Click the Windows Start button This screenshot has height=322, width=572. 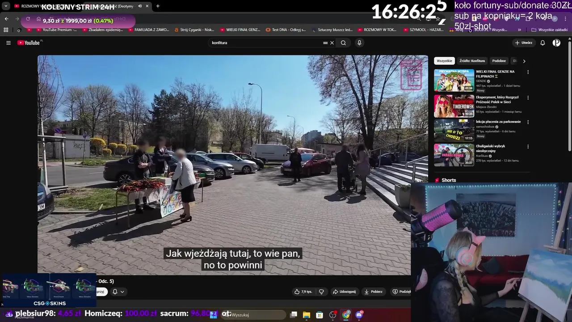point(214,315)
